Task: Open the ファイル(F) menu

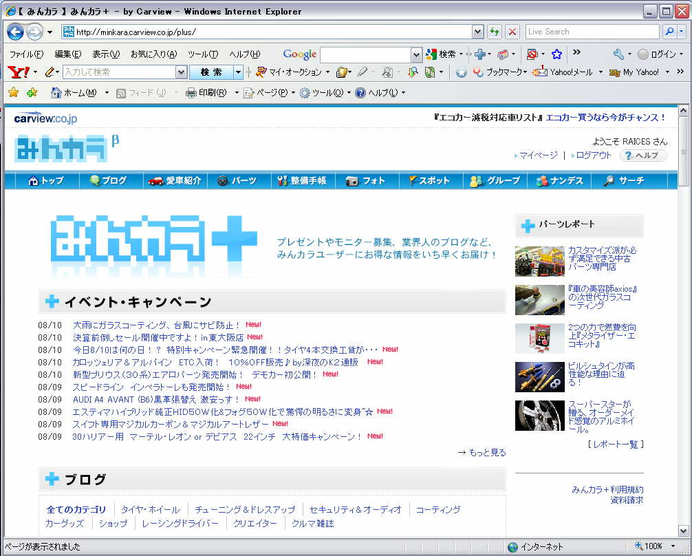Action: click(x=26, y=54)
